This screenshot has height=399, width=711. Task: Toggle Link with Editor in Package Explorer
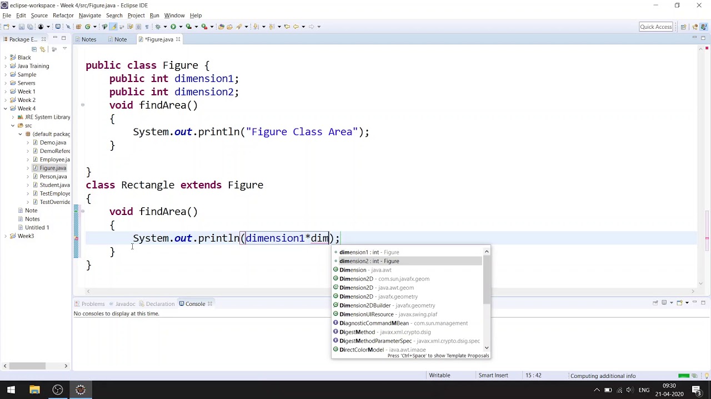point(42,49)
